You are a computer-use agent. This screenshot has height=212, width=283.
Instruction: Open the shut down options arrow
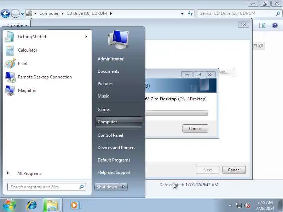click(x=123, y=187)
